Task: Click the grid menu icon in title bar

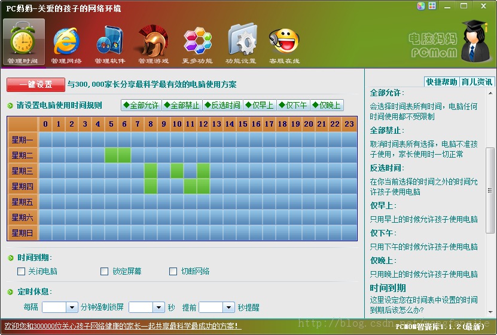Action: 432,6
